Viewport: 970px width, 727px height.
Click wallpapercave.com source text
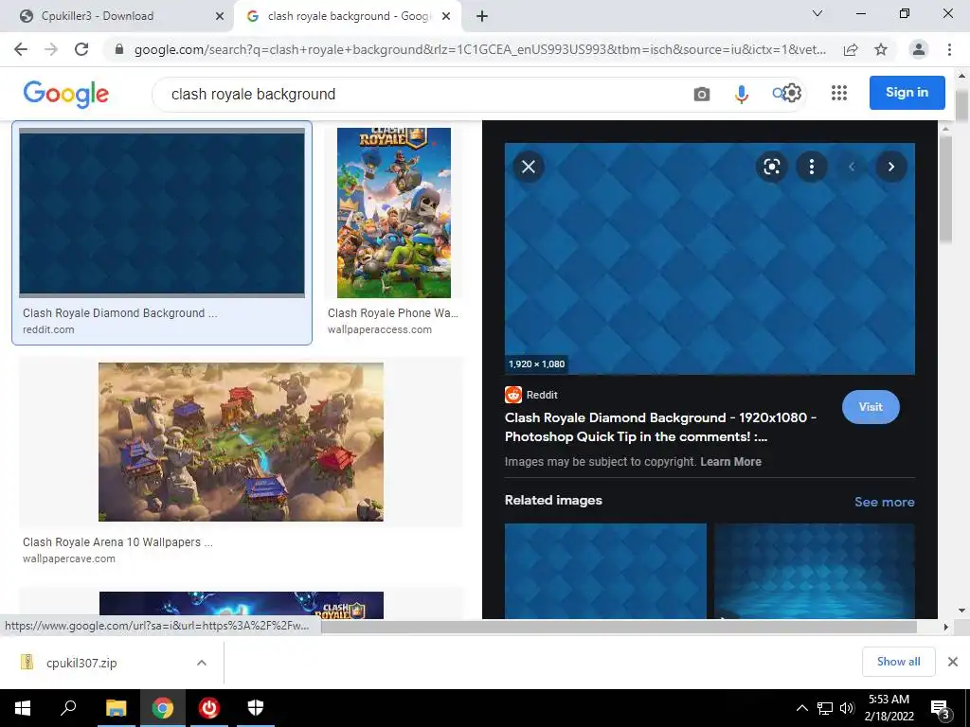pyautogui.click(x=68, y=559)
